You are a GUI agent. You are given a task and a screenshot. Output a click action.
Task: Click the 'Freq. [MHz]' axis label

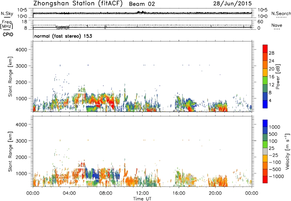tap(7, 24)
